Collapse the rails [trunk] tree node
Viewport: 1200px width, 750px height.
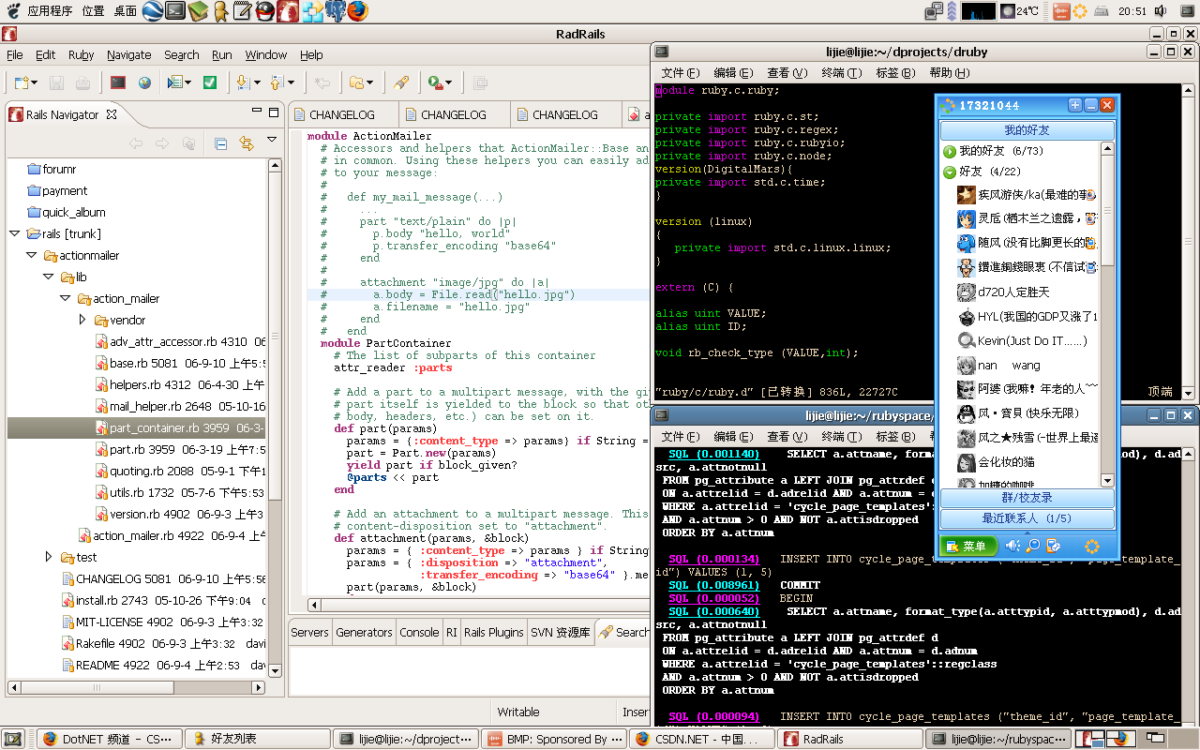click(x=15, y=233)
